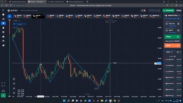
Task: Switch to EUR/USD asset tab
Action: [x=79, y=16]
